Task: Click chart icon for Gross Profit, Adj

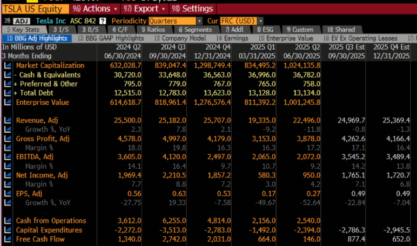Action: [x=8, y=139]
